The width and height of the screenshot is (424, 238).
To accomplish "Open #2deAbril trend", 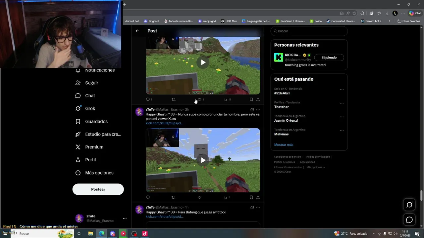I will coord(282,93).
